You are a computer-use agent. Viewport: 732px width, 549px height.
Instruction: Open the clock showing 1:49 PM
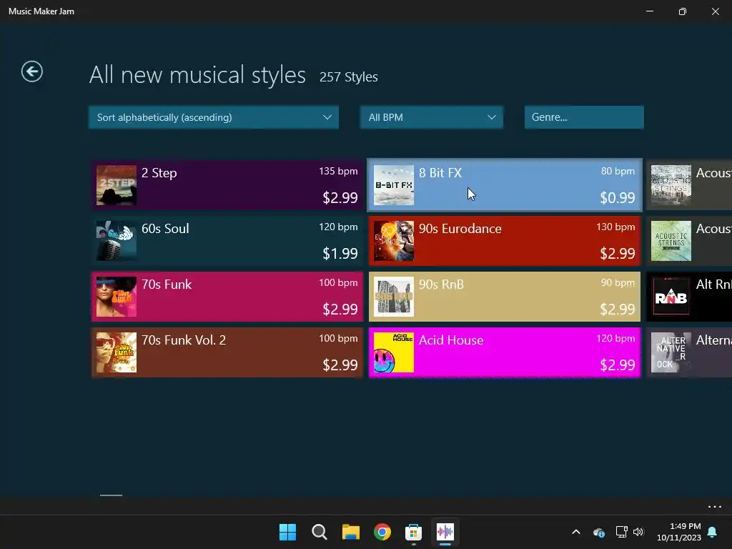[x=679, y=532]
